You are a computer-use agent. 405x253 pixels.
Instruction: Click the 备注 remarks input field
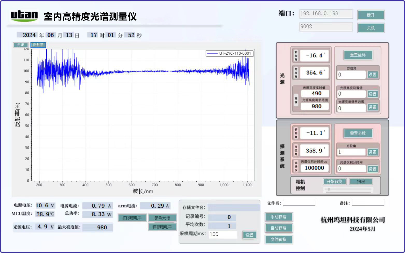[368, 202]
